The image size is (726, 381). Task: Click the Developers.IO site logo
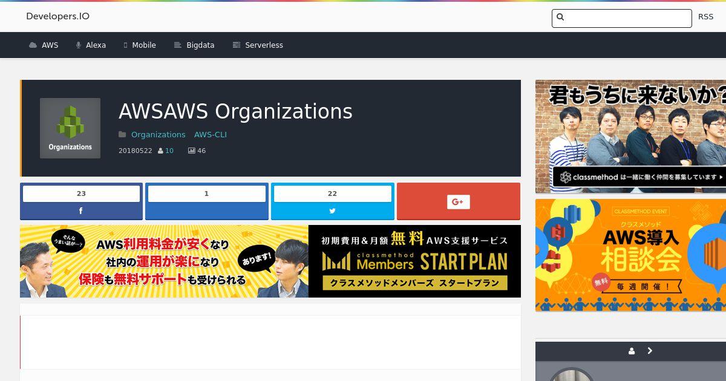pos(57,16)
